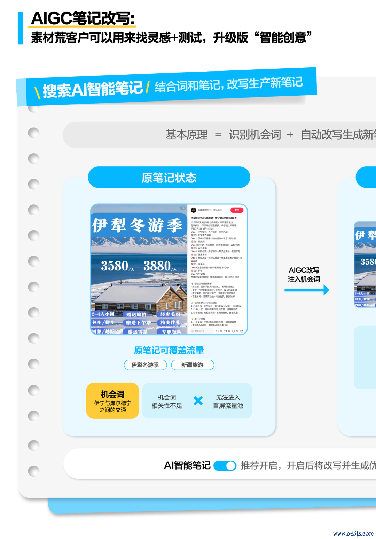
Task: Click the 3580 price on cover image
Action: coord(117,266)
